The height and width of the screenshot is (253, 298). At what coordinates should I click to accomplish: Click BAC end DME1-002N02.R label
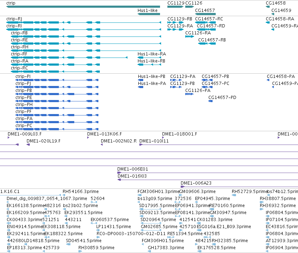119,141
